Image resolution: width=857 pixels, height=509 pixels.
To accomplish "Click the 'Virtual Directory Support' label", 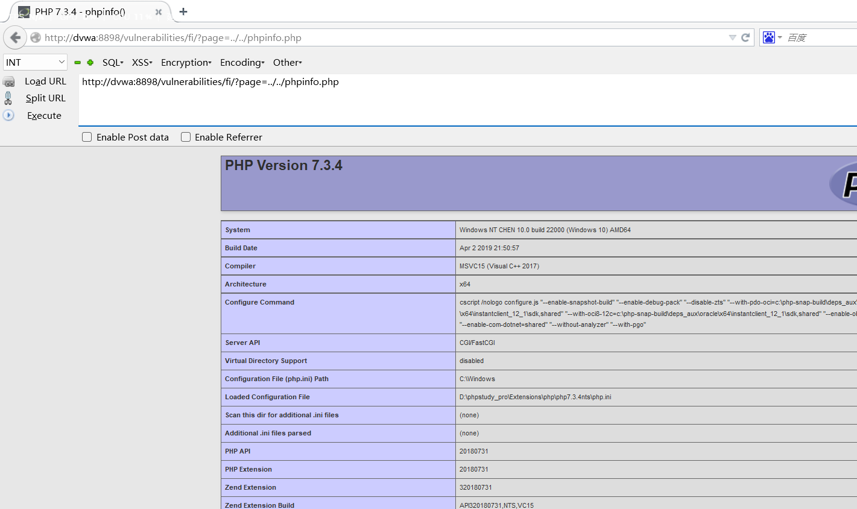I will tap(266, 361).
